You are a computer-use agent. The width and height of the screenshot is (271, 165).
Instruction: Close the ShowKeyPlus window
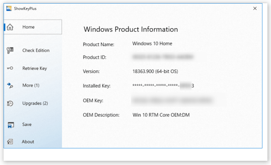tap(255, 8)
